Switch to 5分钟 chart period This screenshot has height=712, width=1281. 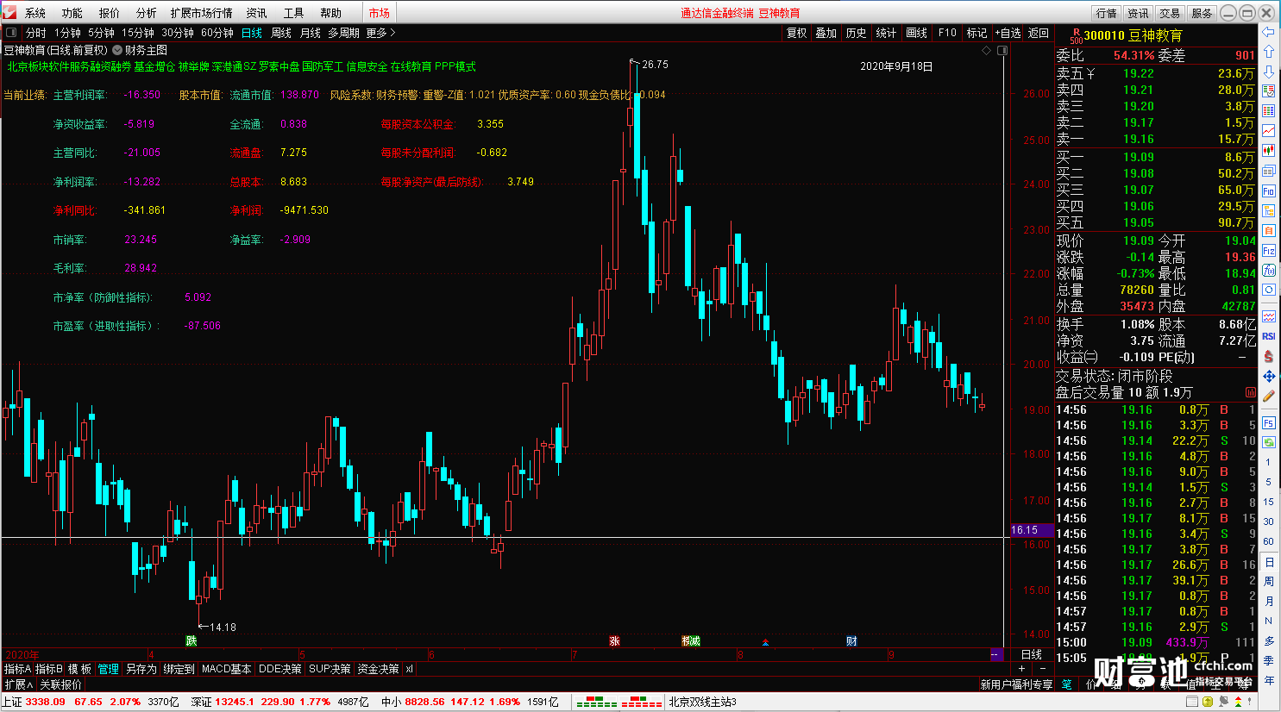(101, 33)
